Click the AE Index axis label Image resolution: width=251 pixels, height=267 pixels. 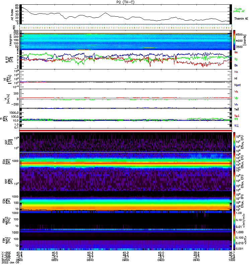(12, 15)
